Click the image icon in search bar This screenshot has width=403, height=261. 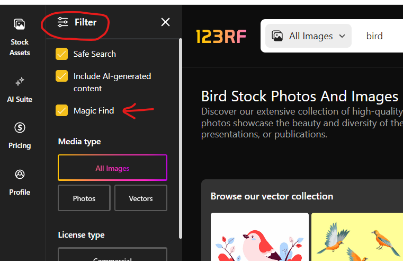pyautogui.click(x=277, y=36)
